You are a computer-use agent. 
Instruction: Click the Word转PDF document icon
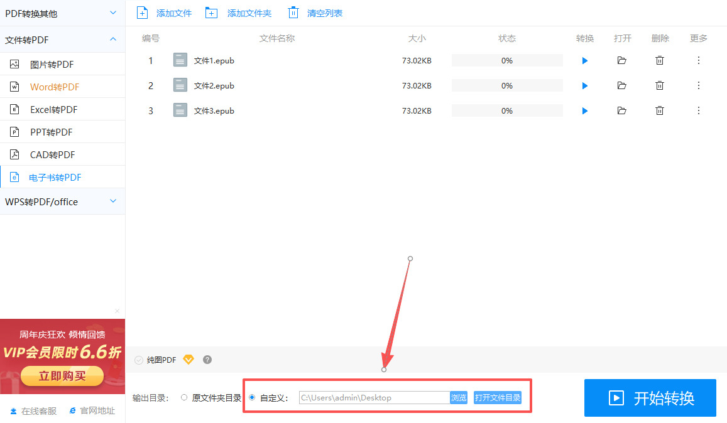(x=15, y=87)
